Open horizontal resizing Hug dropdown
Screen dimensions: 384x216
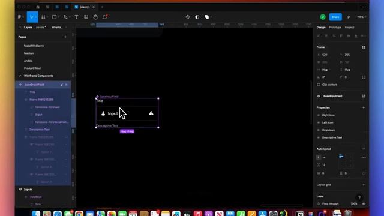coord(326,70)
